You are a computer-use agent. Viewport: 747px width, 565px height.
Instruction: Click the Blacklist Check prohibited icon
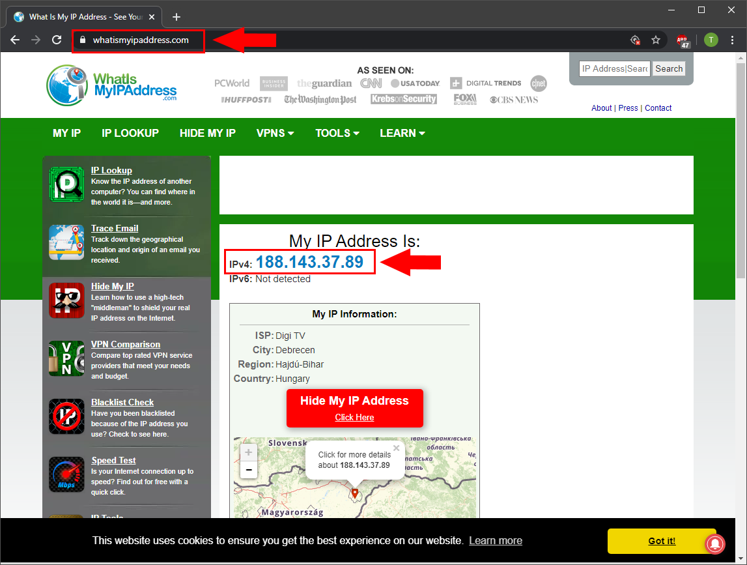pyautogui.click(x=66, y=416)
